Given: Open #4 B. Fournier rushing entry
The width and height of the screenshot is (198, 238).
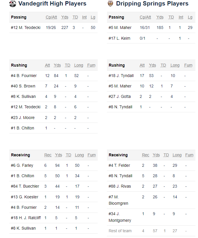Looking at the screenshot, I should tap(24, 76).
